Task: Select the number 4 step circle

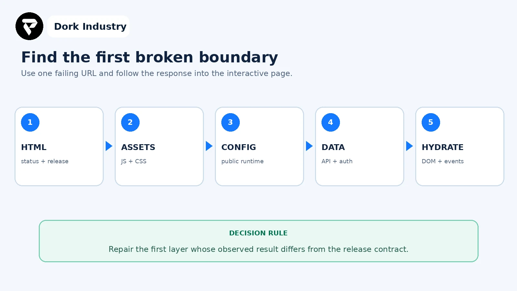Action: [331, 122]
